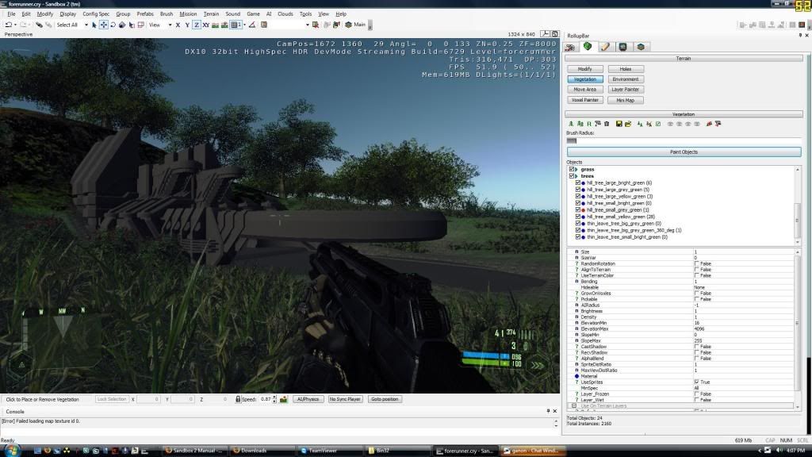Lock movement to the XY plane
This screenshot has height=457, width=812.
206,25
